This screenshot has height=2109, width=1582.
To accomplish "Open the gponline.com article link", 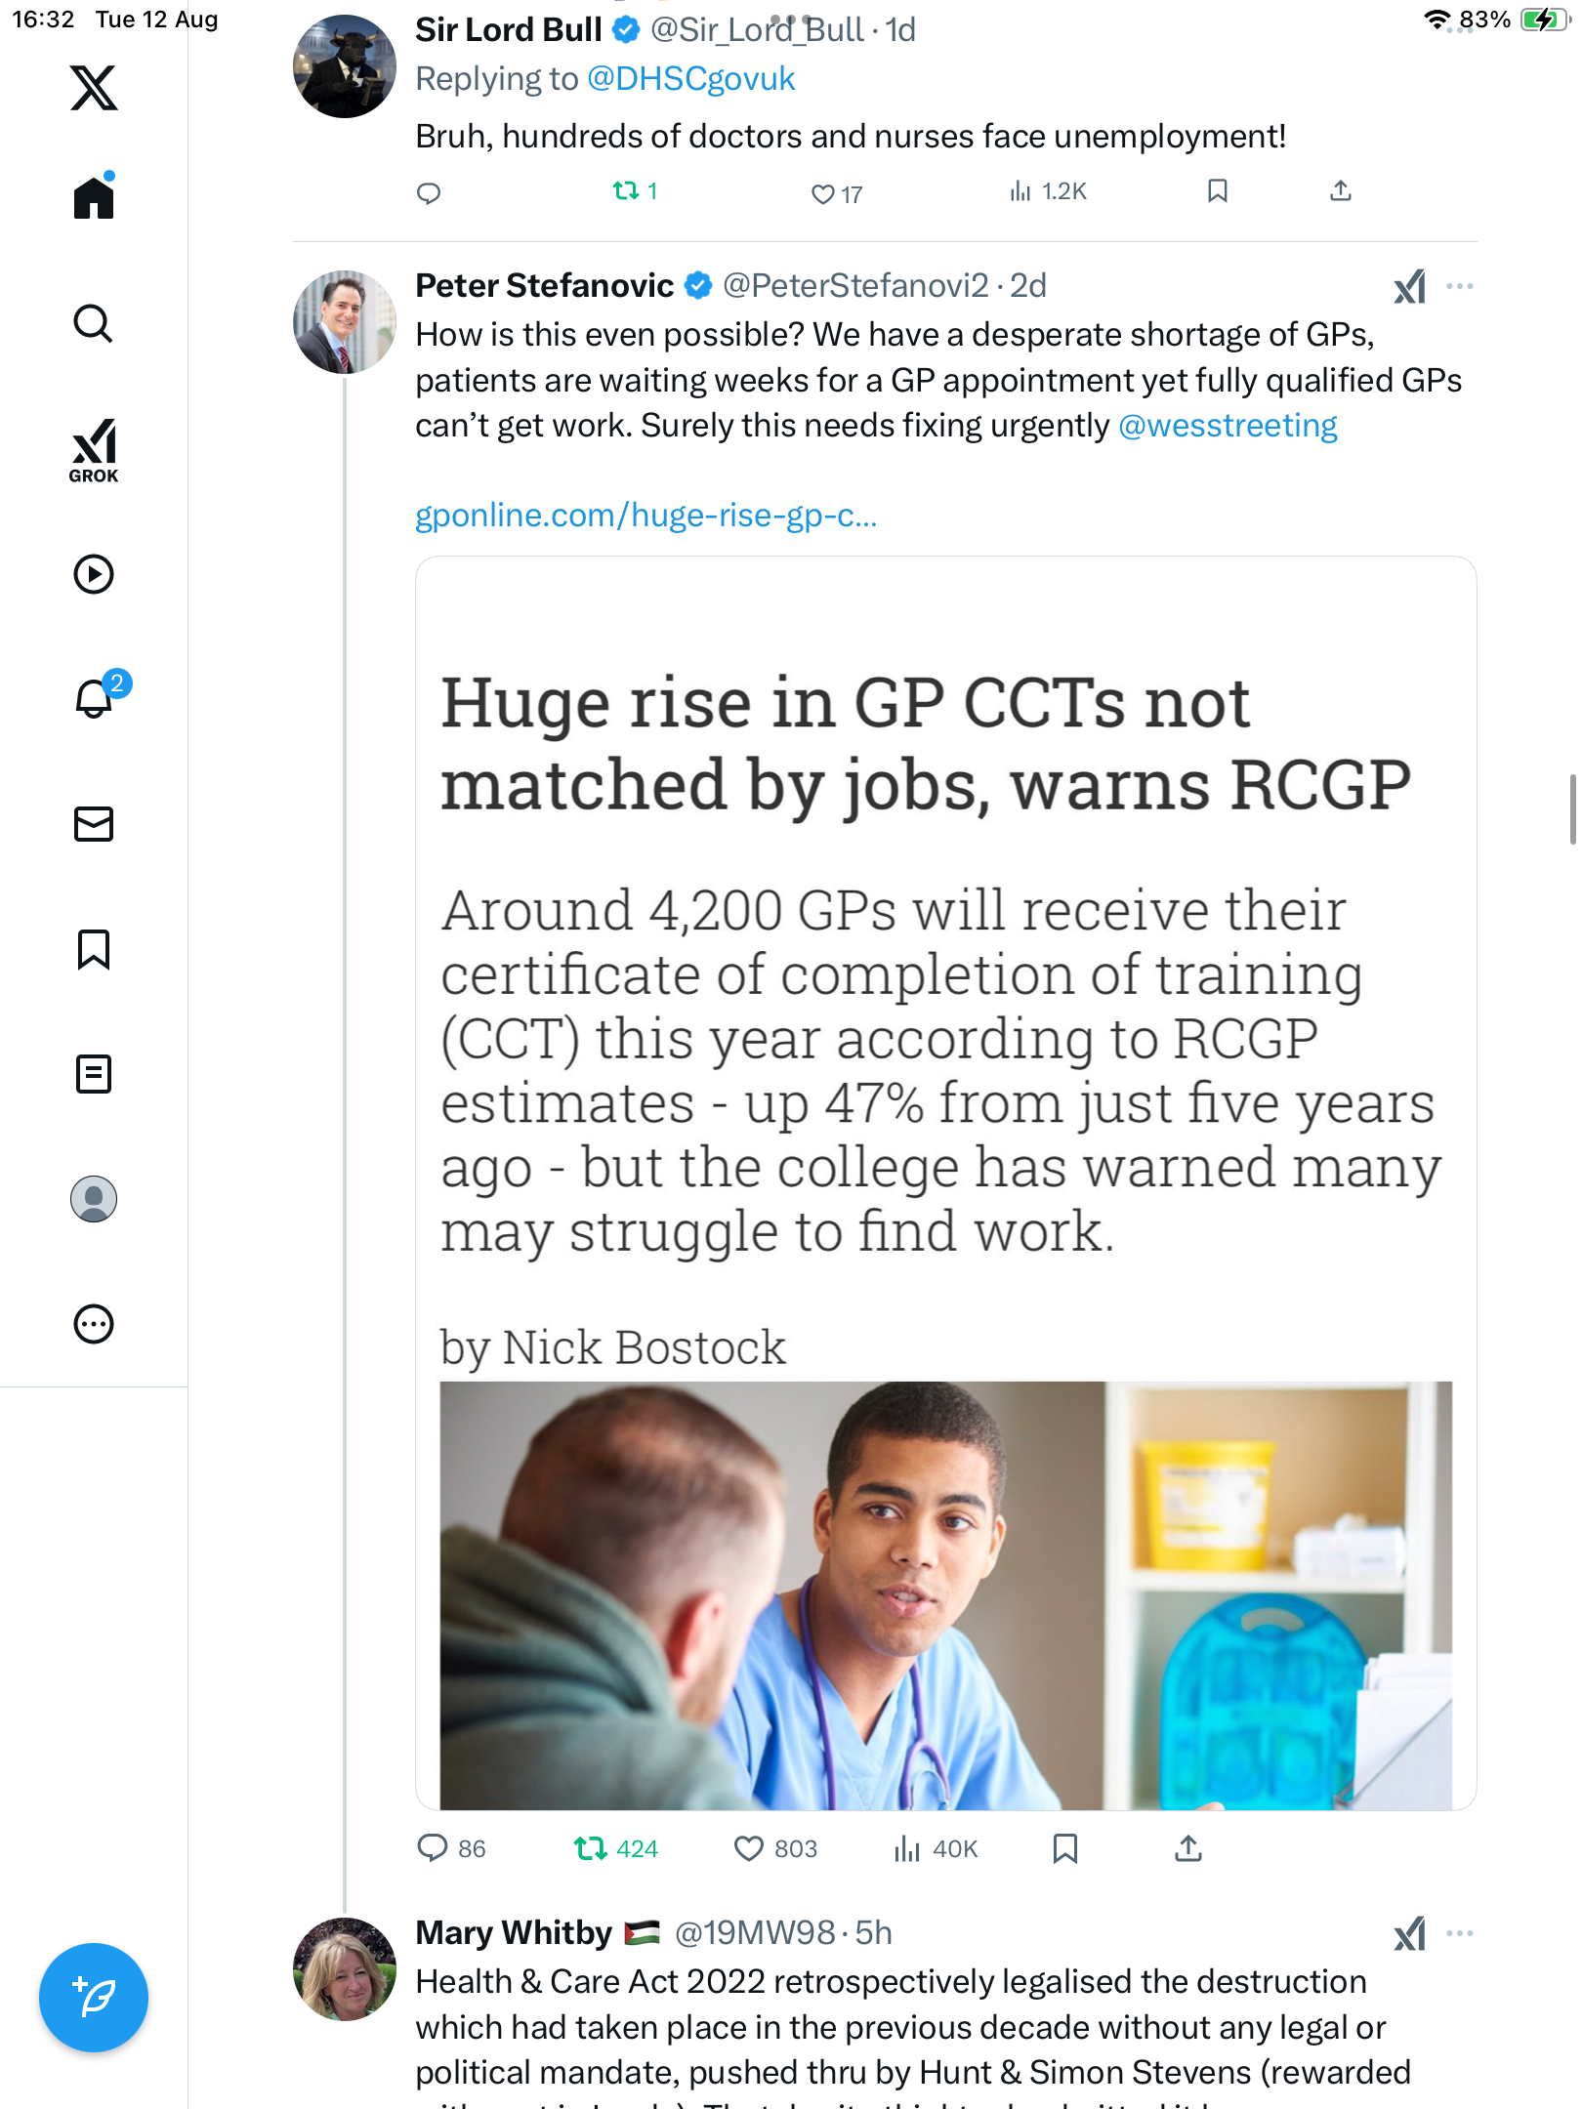I will tap(645, 515).
